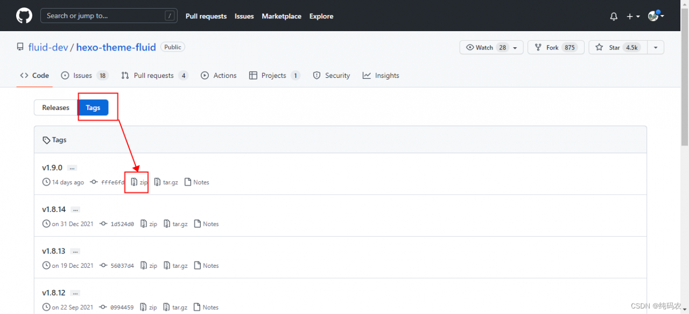689x314 pixels.
Task: Open the v1.9.0 tag
Action: 52,167
